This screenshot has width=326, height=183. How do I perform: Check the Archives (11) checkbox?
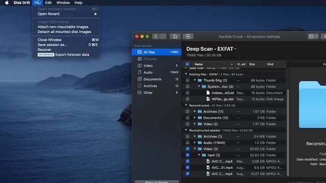187,111
